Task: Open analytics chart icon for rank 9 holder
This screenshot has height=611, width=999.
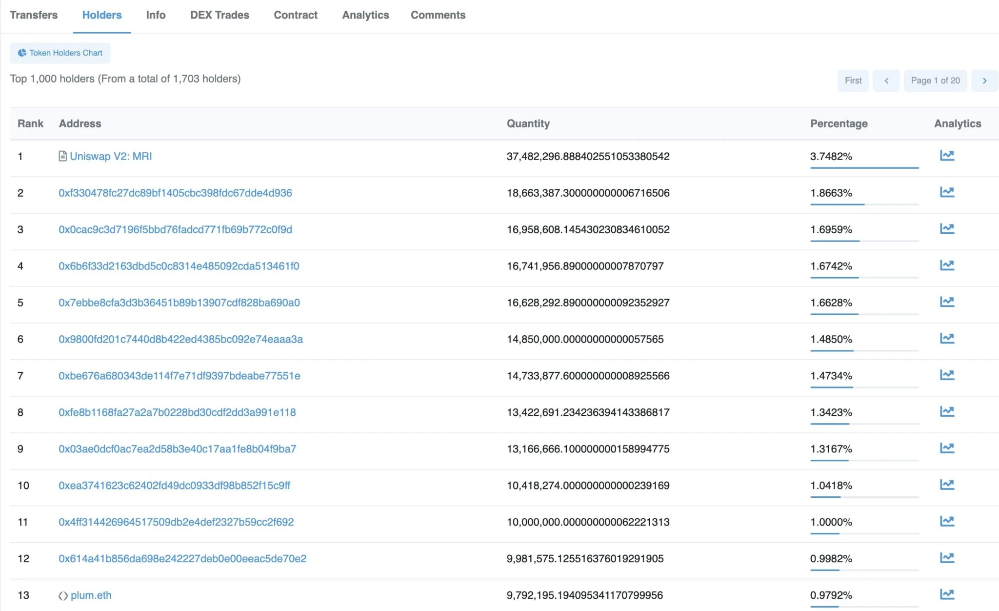Action: [x=947, y=448]
